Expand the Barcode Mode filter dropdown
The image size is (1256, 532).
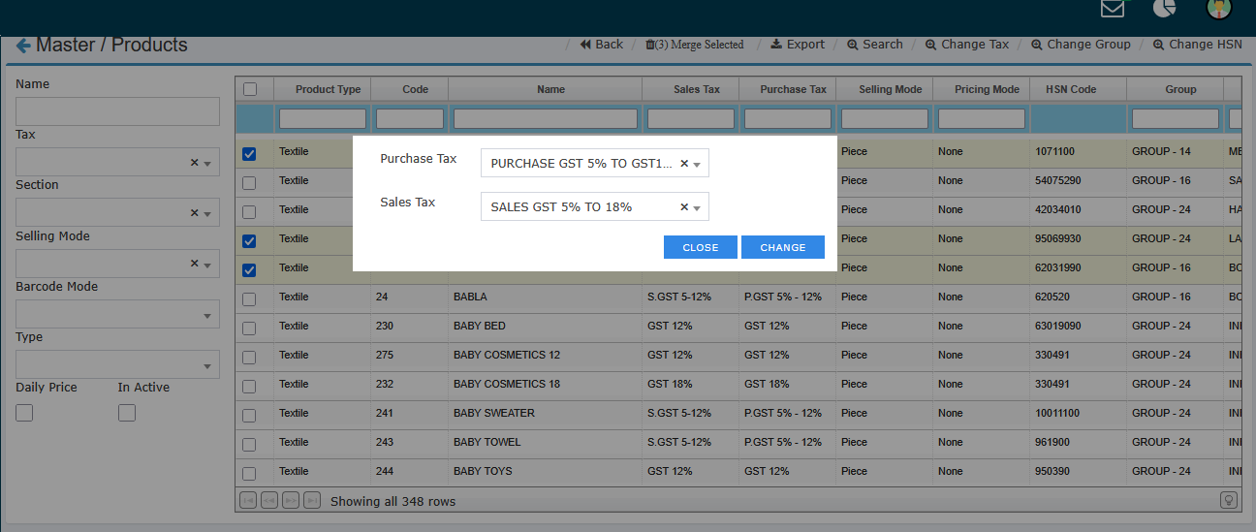117,314
